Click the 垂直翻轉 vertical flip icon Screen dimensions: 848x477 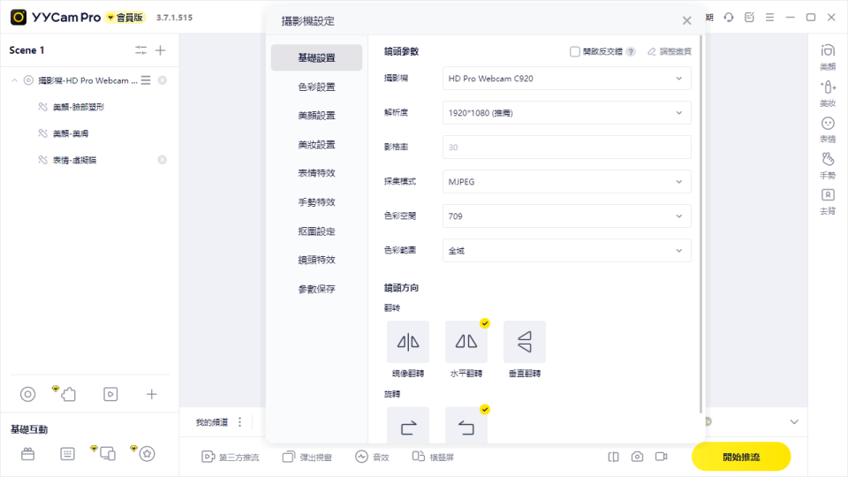[525, 342]
